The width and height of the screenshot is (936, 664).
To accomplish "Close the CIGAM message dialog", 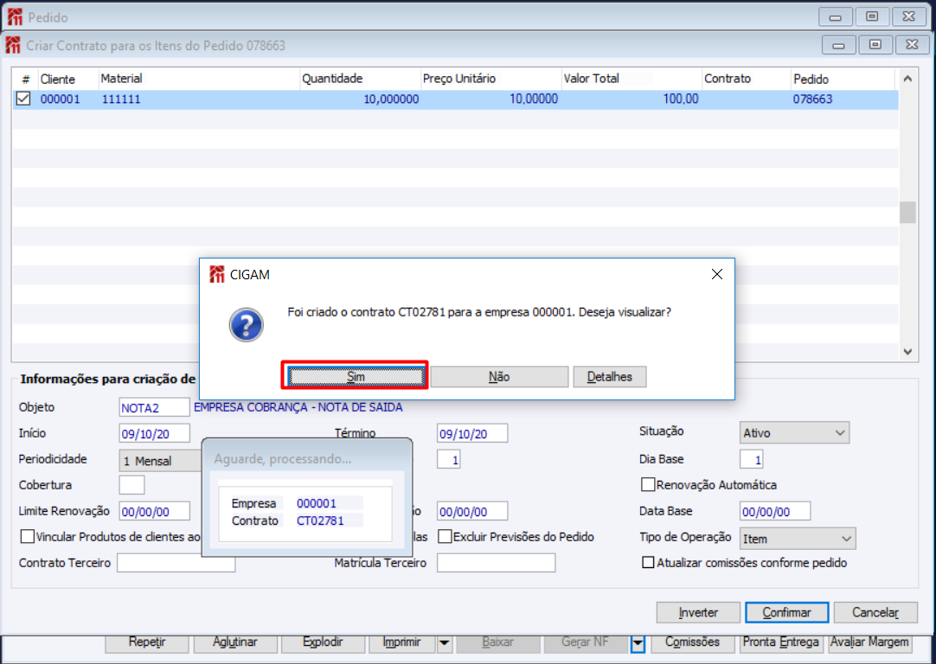I will (717, 274).
